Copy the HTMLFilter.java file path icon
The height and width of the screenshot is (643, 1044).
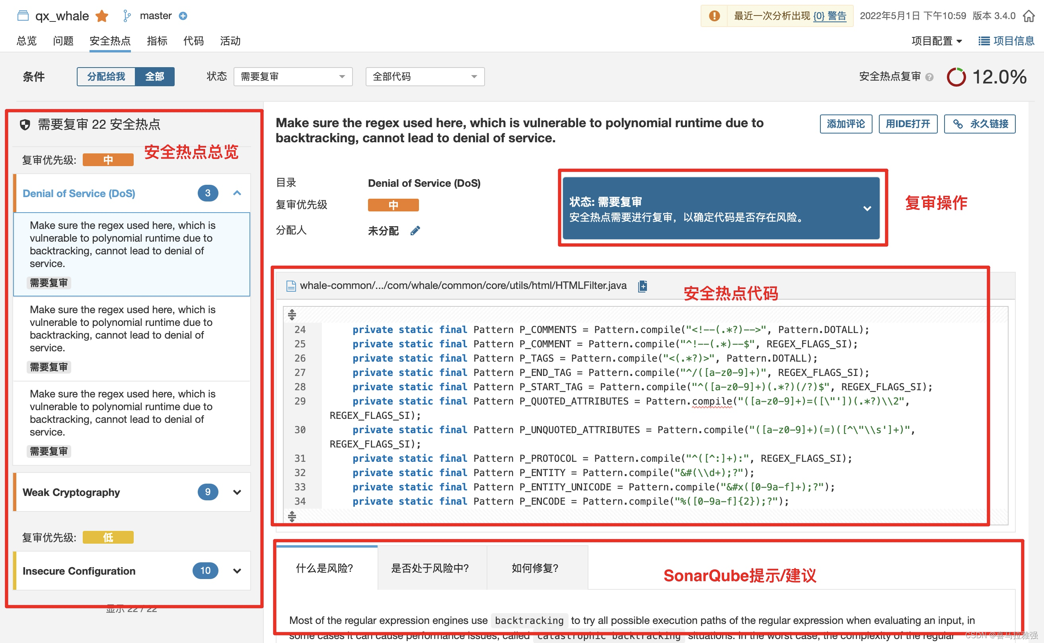[x=643, y=286]
